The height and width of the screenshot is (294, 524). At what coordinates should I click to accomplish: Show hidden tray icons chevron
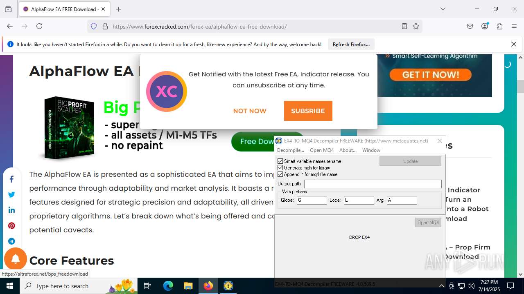point(441,286)
